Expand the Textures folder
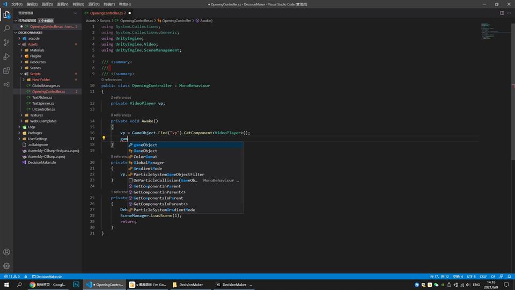Image resolution: width=515 pixels, height=290 pixels. pos(21,115)
